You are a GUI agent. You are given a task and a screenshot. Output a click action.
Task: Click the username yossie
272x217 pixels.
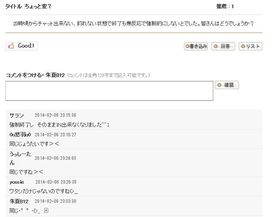[x=17, y=182]
